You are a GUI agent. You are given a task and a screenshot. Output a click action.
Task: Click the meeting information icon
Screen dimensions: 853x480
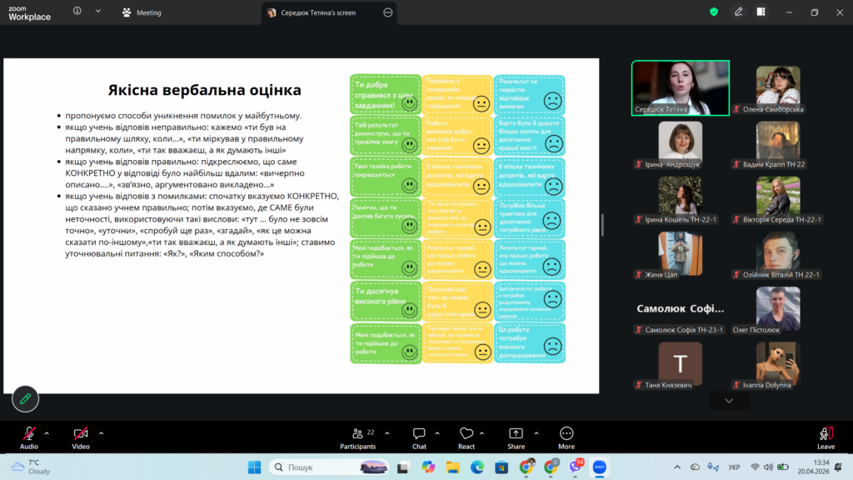pos(77,12)
